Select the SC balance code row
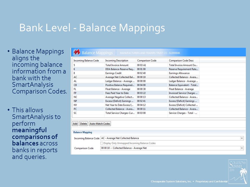Viewport: 250px width, 187px height. (x=136, y=113)
